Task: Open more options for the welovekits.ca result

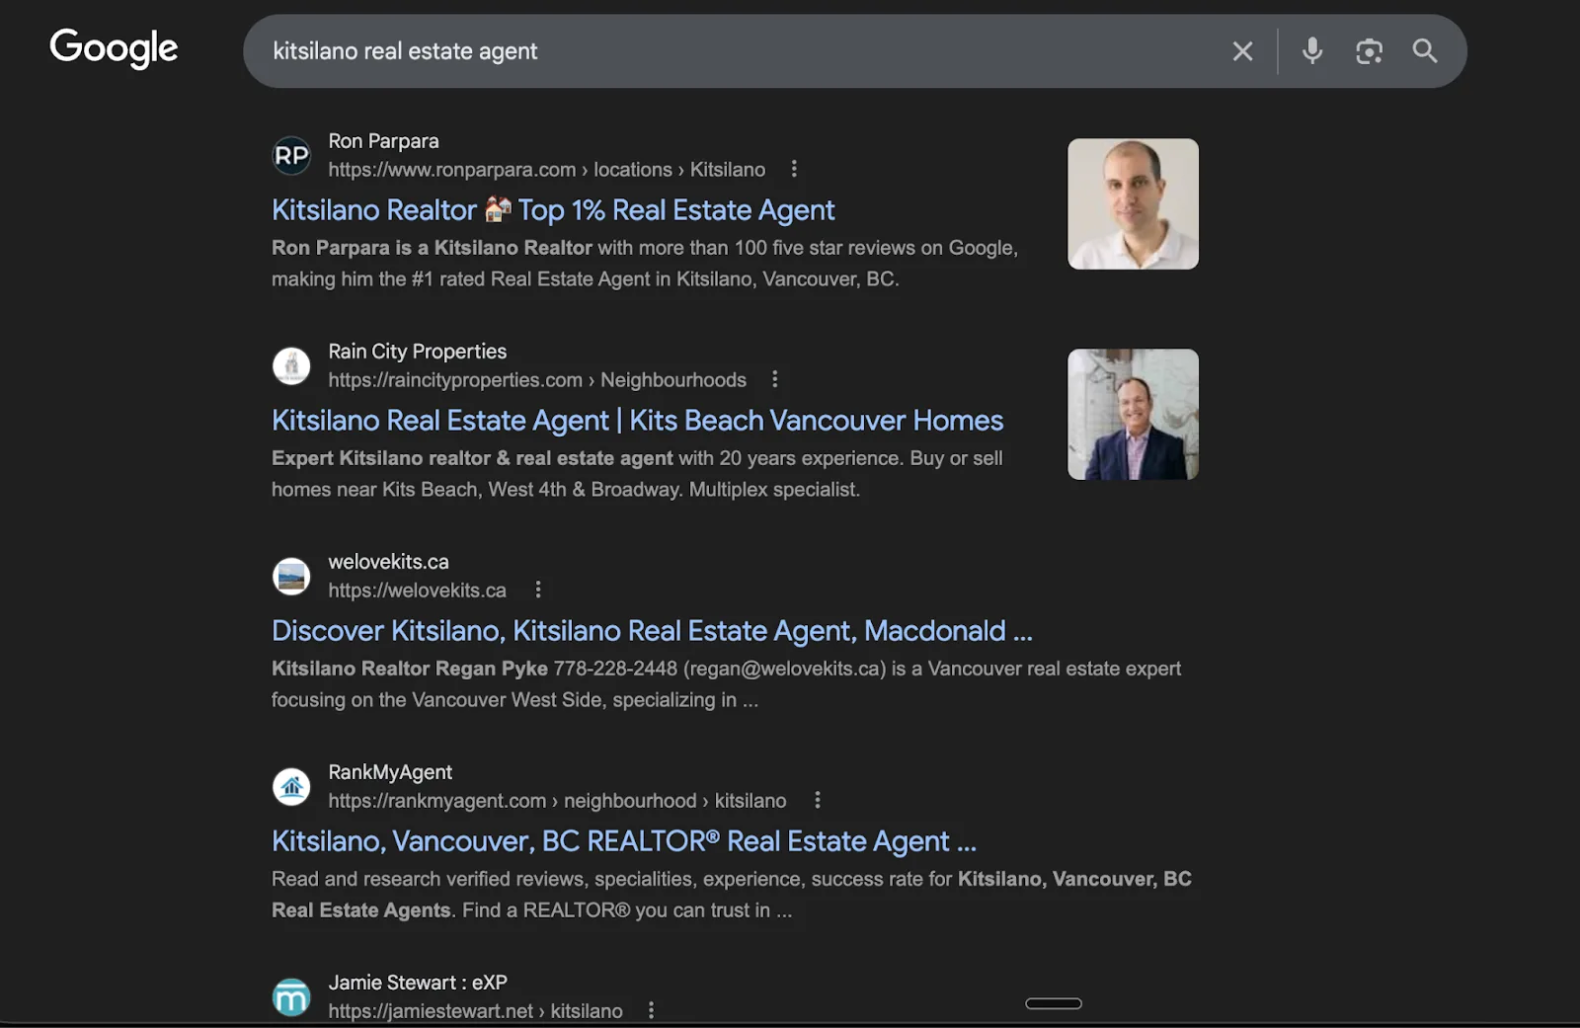Action: (538, 590)
